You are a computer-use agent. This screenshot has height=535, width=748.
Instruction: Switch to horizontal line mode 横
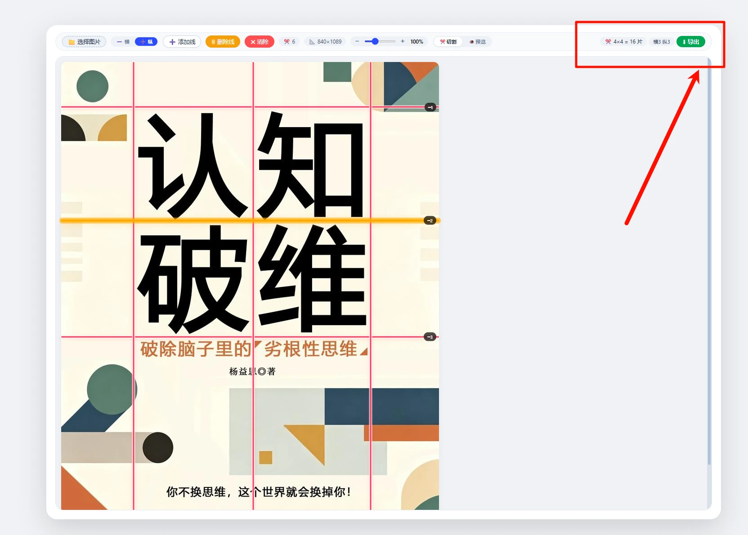click(123, 42)
